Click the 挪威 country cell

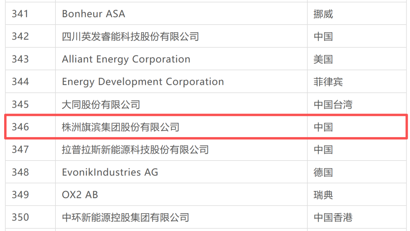pyautogui.click(x=323, y=14)
